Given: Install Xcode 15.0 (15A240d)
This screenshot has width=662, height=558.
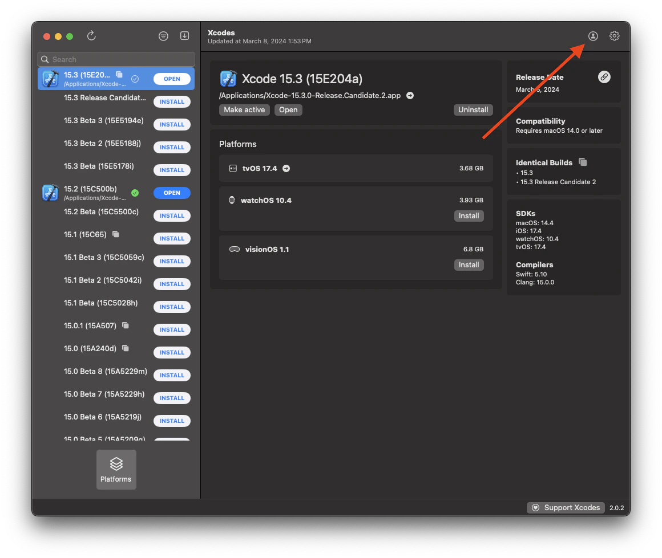Looking at the screenshot, I should pos(172,352).
